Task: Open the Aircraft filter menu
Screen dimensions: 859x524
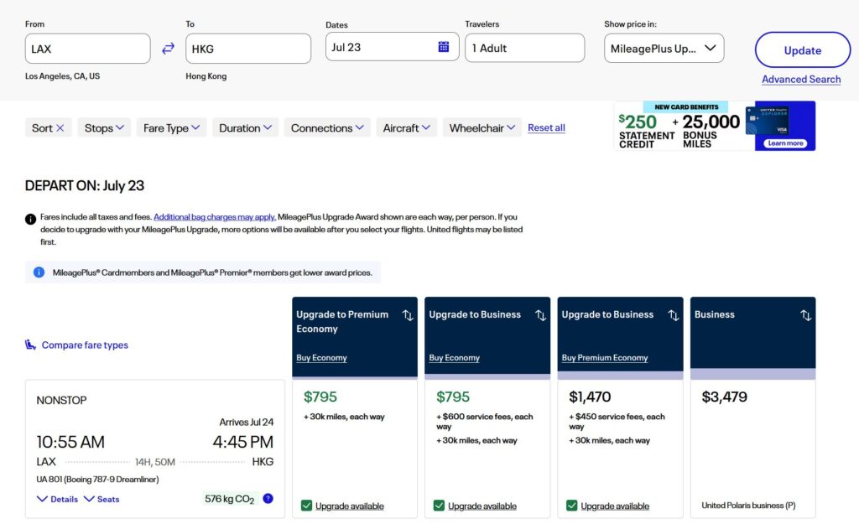Action: click(x=406, y=128)
